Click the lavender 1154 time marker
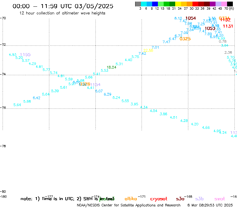 pyautogui.click(x=95, y=84)
